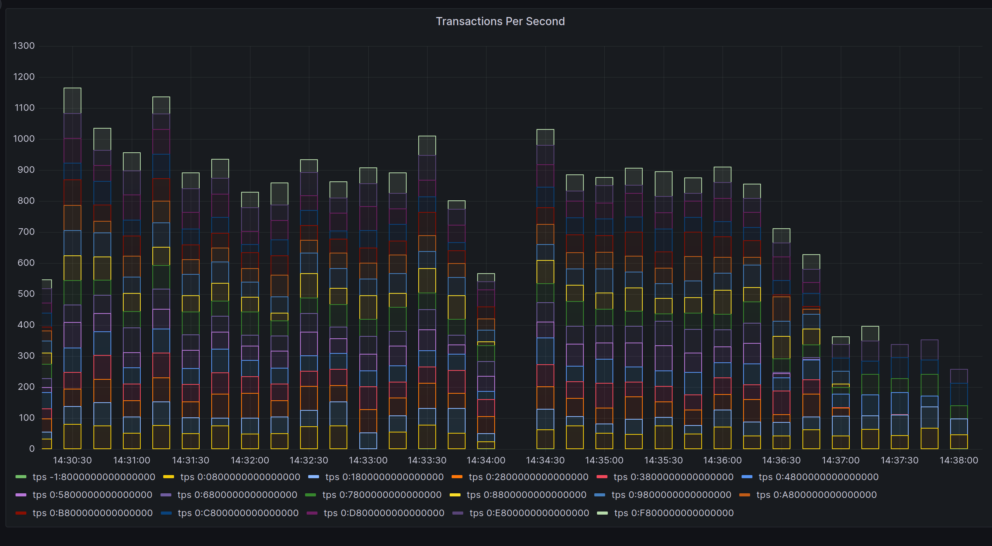Toggle series tps 0:1800000000000000 legend label
992x546 pixels.
coord(384,477)
